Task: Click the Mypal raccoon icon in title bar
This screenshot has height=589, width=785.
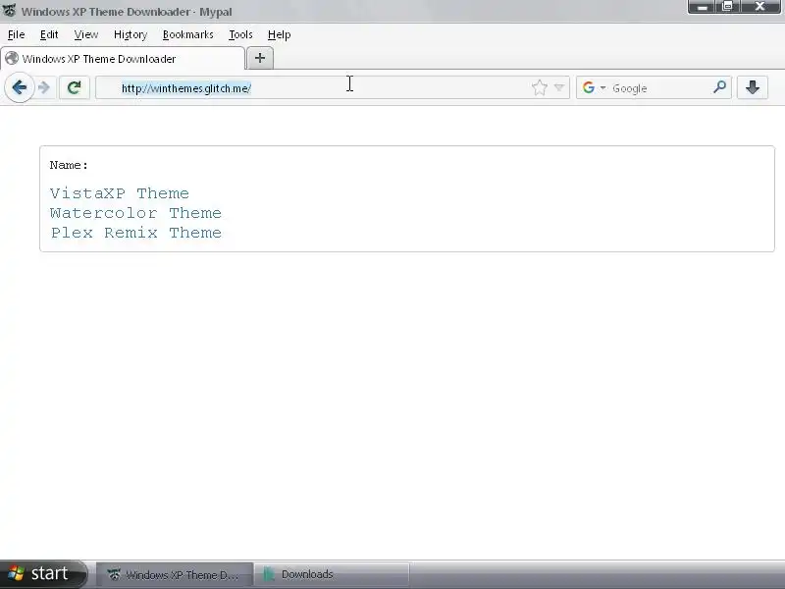Action: tap(10, 10)
